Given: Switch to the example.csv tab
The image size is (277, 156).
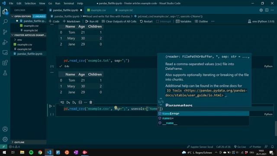Looking at the screenshot, I should 97,10.
